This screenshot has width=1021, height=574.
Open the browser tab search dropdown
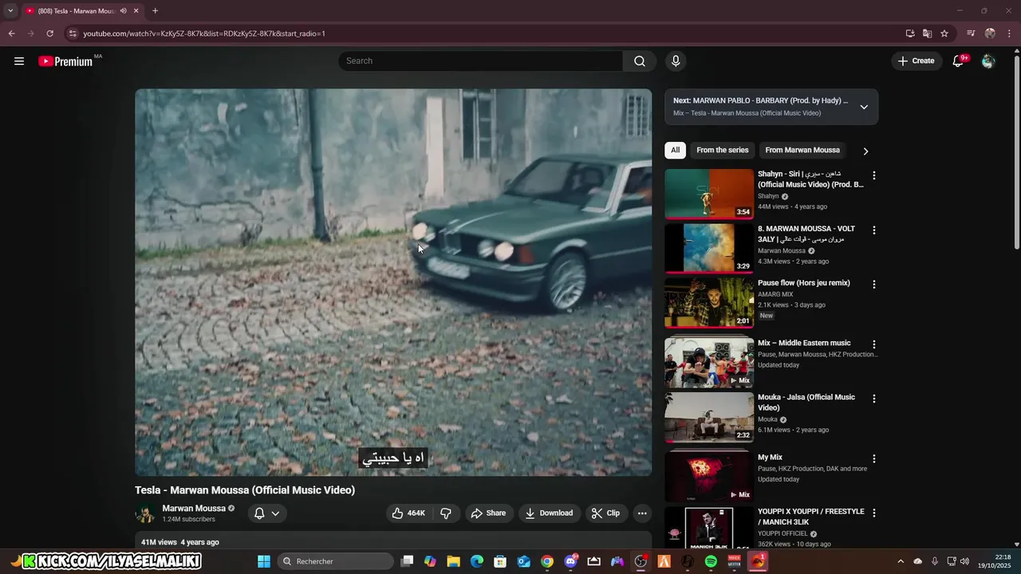[10, 10]
